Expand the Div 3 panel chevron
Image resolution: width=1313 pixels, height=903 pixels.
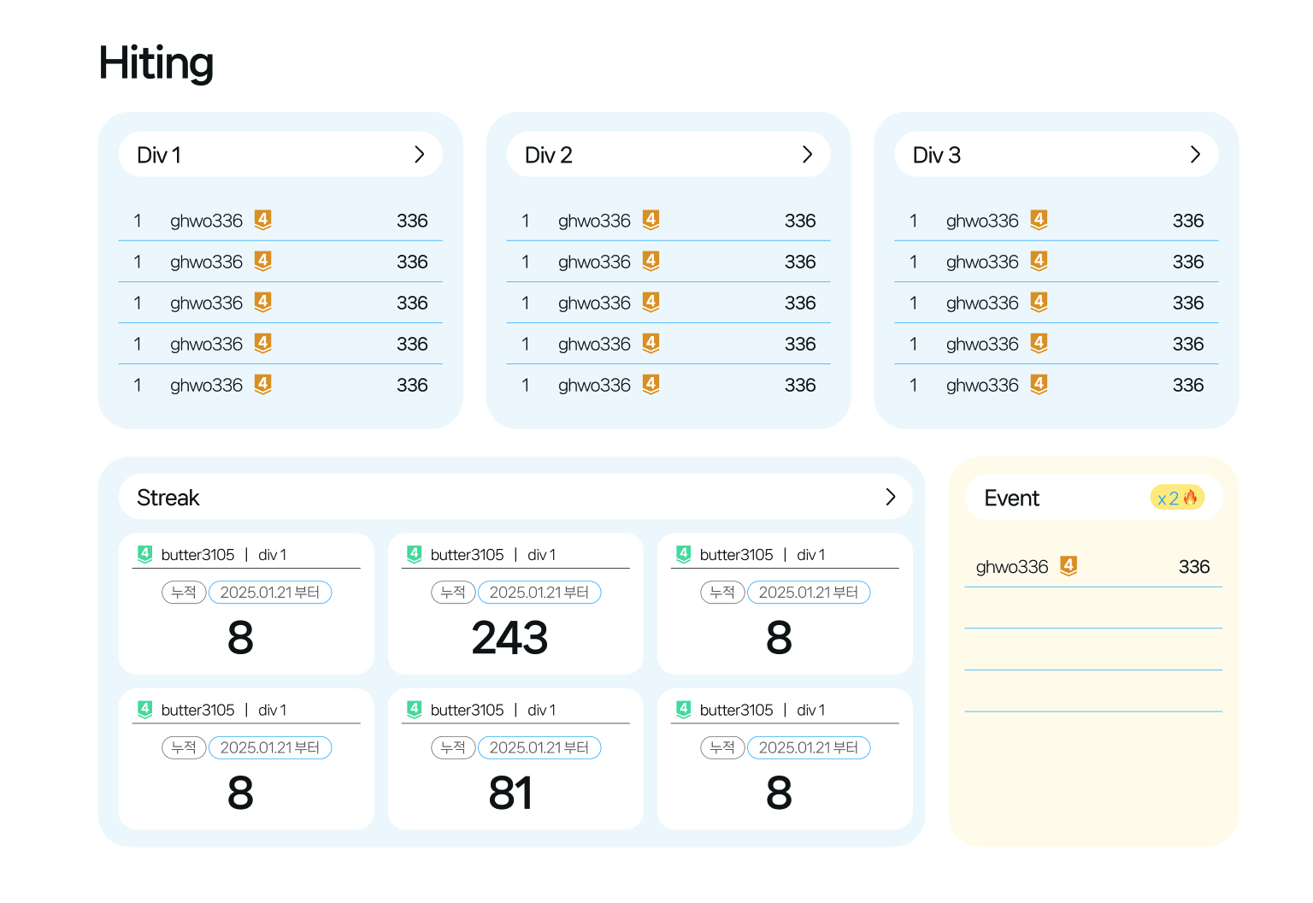(x=1195, y=155)
